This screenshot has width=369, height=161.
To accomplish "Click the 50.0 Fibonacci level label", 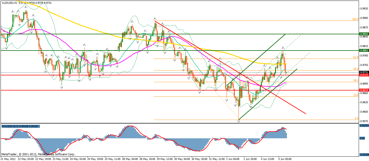I will 356,69.
